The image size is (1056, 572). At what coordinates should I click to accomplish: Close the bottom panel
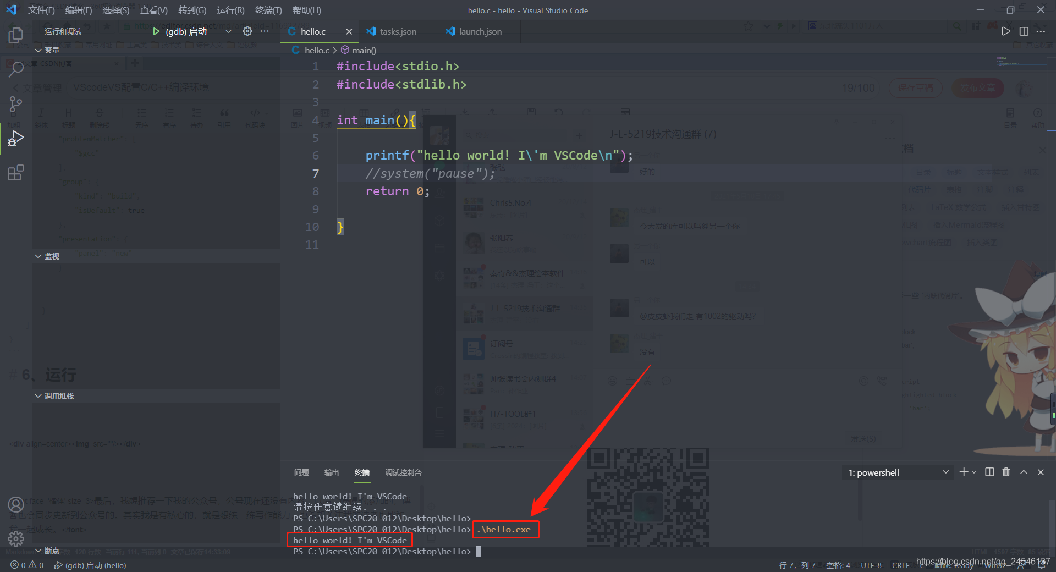(x=1041, y=472)
